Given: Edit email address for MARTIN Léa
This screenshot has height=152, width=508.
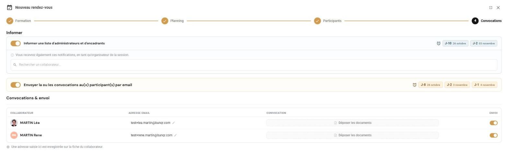Looking at the screenshot, I should pos(174,123).
